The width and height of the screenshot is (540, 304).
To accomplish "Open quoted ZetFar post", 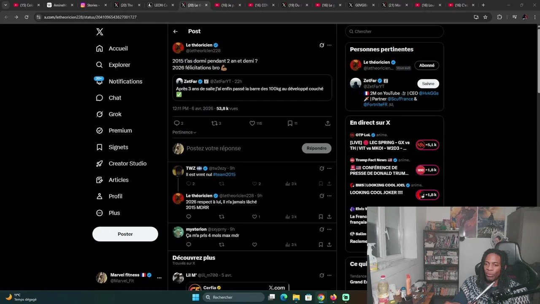I will (x=252, y=88).
